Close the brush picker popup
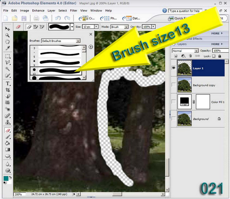 [x=91, y=34]
